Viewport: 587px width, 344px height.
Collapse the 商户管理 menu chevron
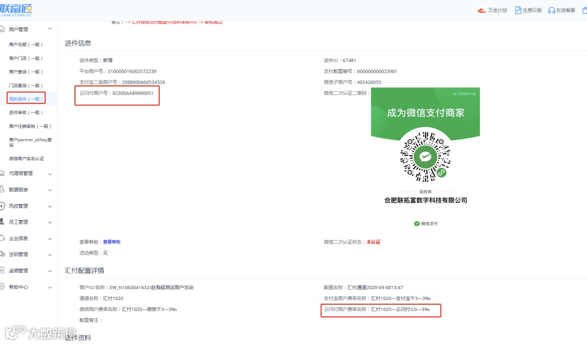(50, 29)
